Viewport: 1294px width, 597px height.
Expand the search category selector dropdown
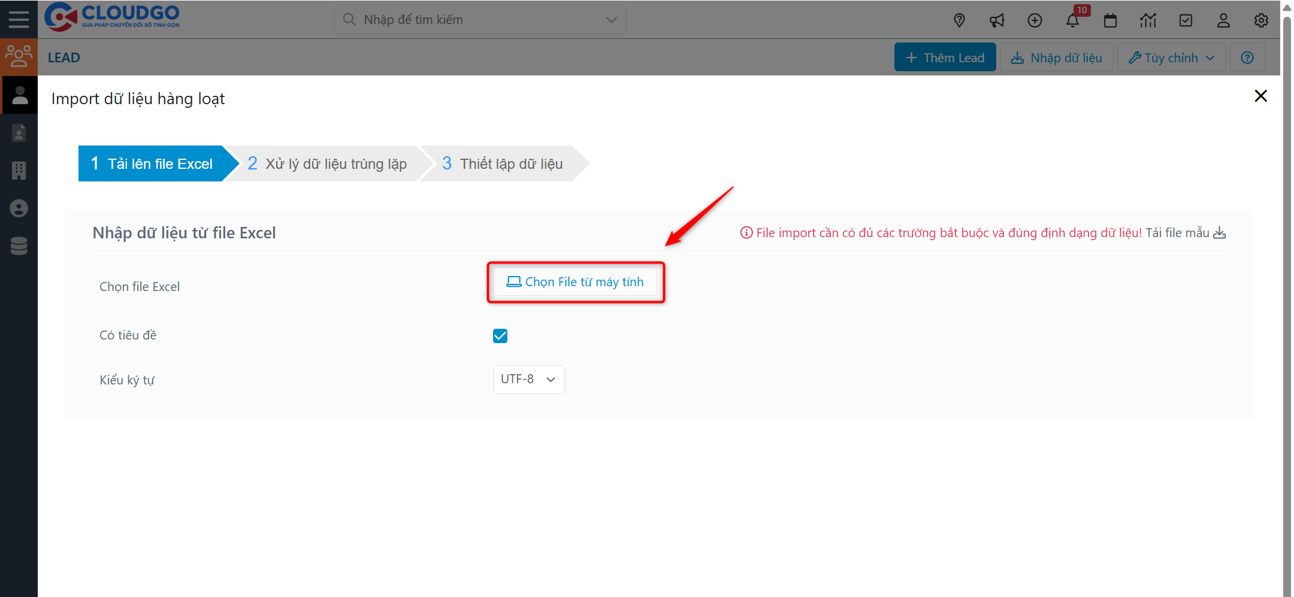click(x=610, y=19)
